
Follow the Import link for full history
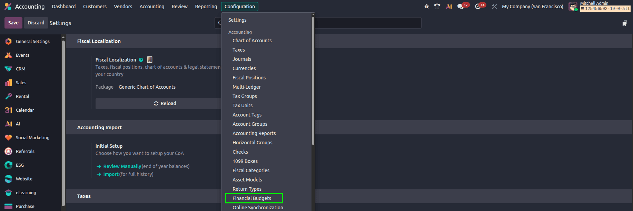point(111,174)
